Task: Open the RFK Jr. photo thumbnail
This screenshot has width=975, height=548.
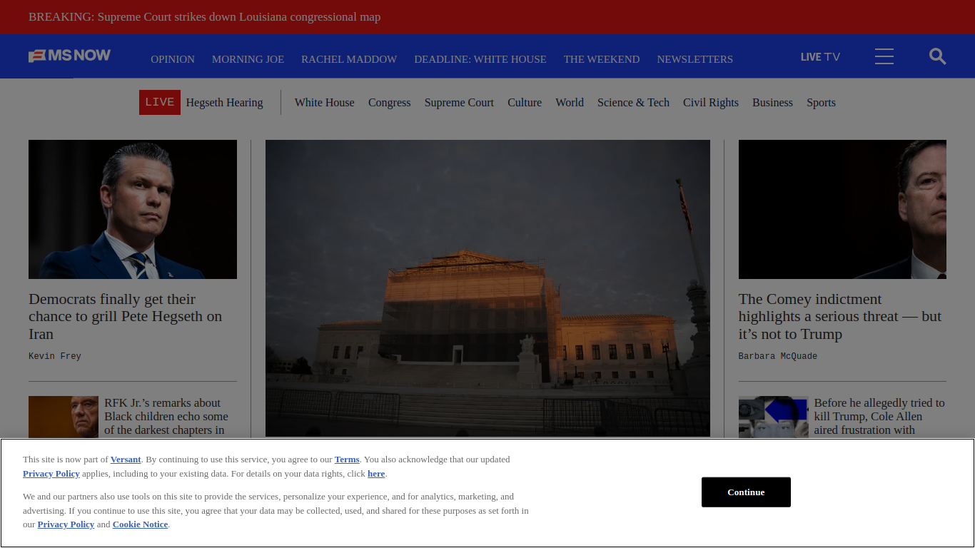Action: [x=64, y=417]
